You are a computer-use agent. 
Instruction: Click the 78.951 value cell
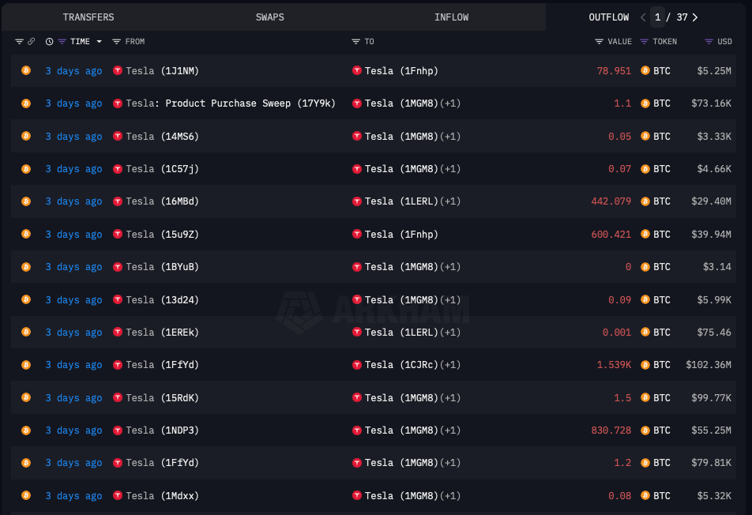(x=614, y=71)
